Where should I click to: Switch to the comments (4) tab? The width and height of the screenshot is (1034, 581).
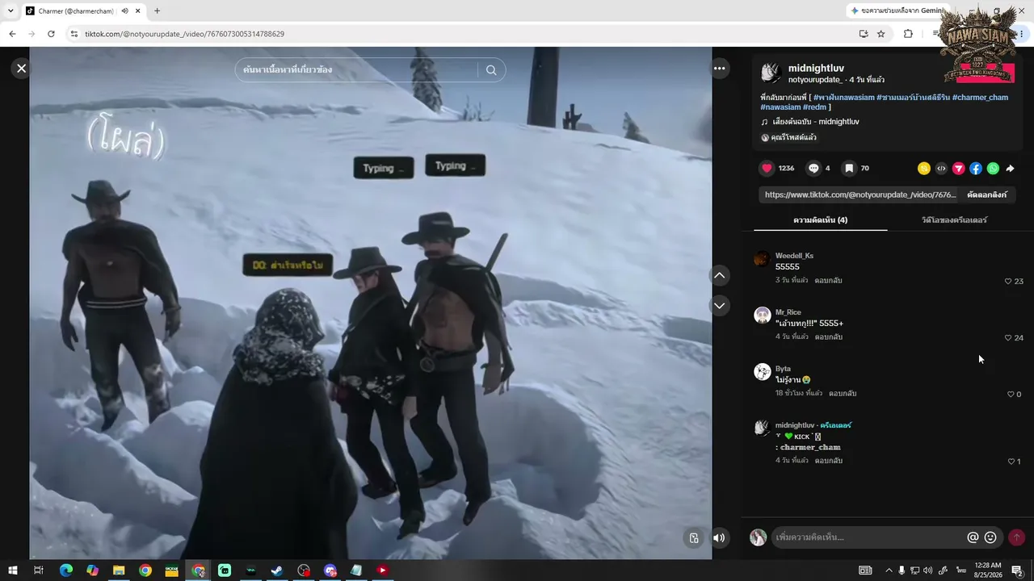pyautogui.click(x=820, y=220)
